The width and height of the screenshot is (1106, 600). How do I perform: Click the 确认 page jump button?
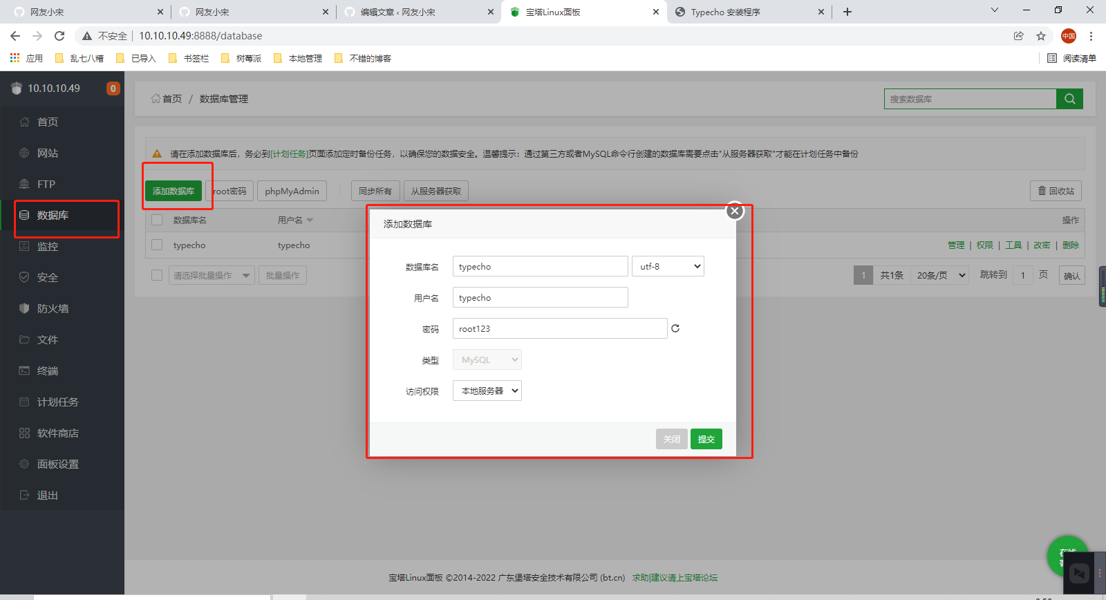1071,275
